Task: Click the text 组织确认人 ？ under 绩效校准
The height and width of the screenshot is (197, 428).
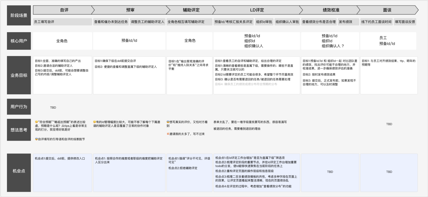Action: click(x=333, y=46)
